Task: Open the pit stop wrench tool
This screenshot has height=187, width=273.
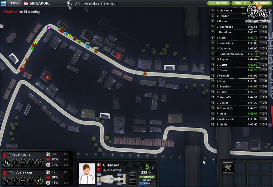Action: [x=228, y=168]
